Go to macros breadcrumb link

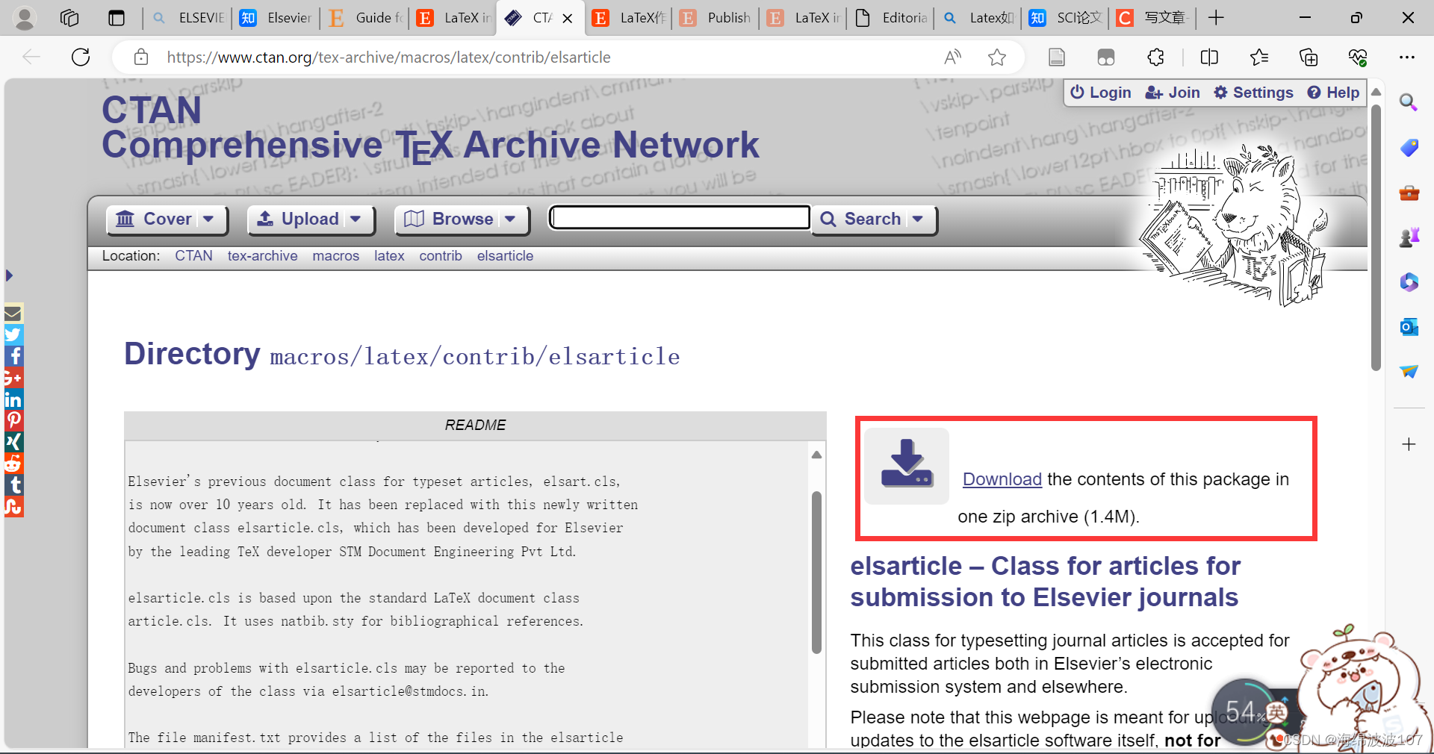tap(335, 256)
